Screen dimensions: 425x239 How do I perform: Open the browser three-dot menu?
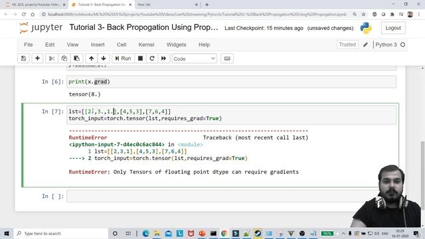coord(419,15)
